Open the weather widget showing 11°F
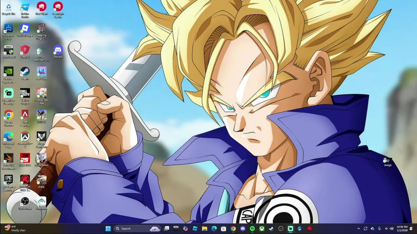 (15, 228)
